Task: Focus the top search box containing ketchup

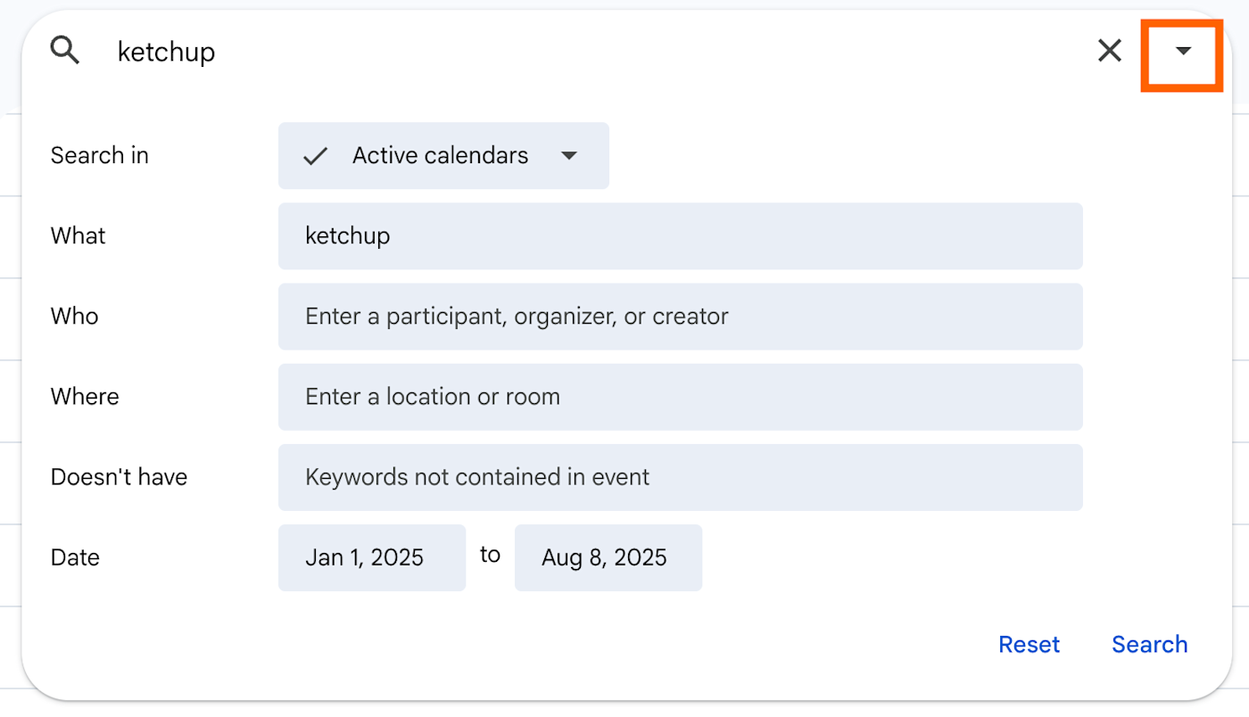Action: 535,52
